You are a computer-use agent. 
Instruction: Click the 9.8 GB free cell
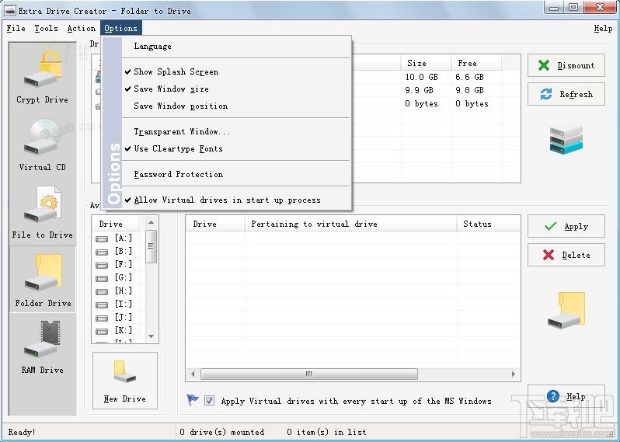(469, 90)
